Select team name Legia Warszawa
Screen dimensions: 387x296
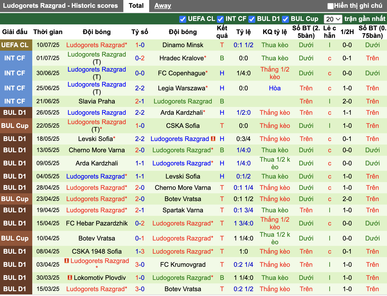[x=182, y=88]
